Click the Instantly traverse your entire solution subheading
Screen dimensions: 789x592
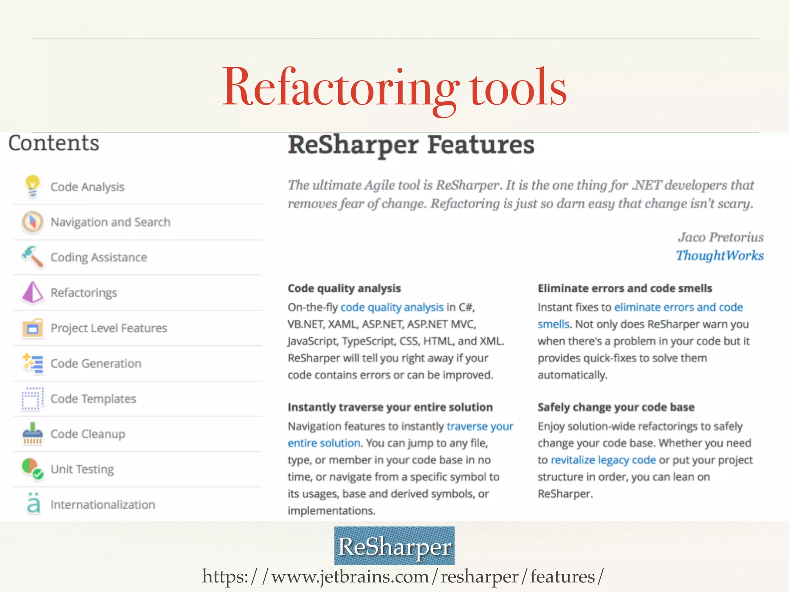pyautogui.click(x=390, y=407)
